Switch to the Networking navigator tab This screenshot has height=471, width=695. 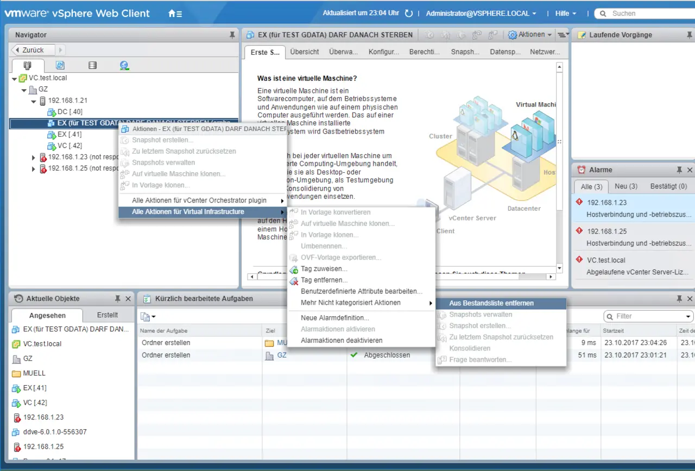click(x=124, y=66)
